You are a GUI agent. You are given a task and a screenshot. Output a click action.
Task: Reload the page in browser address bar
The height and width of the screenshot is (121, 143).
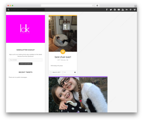tap(93, 5)
